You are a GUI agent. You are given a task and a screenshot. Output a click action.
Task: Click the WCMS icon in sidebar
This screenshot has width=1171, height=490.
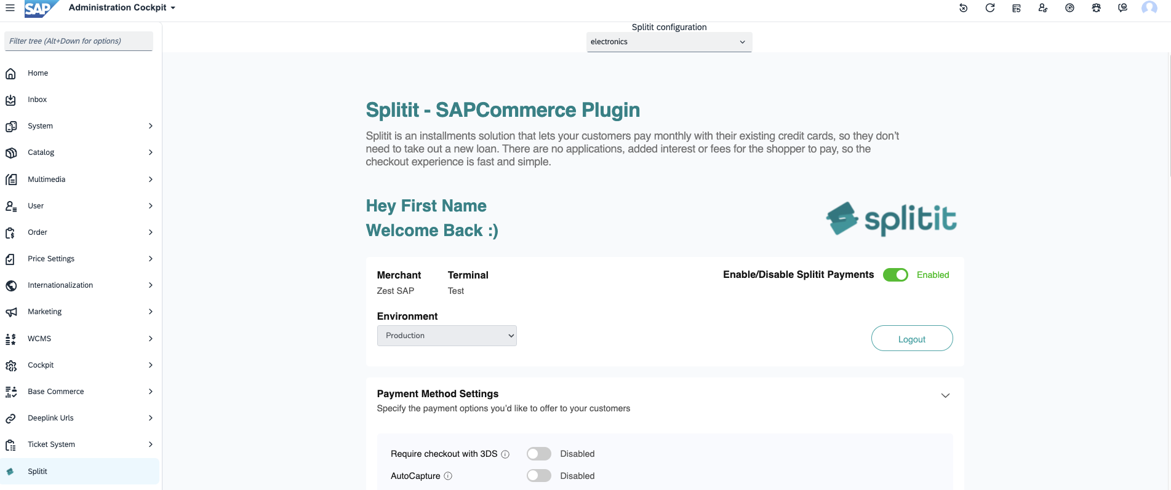pos(10,339)
